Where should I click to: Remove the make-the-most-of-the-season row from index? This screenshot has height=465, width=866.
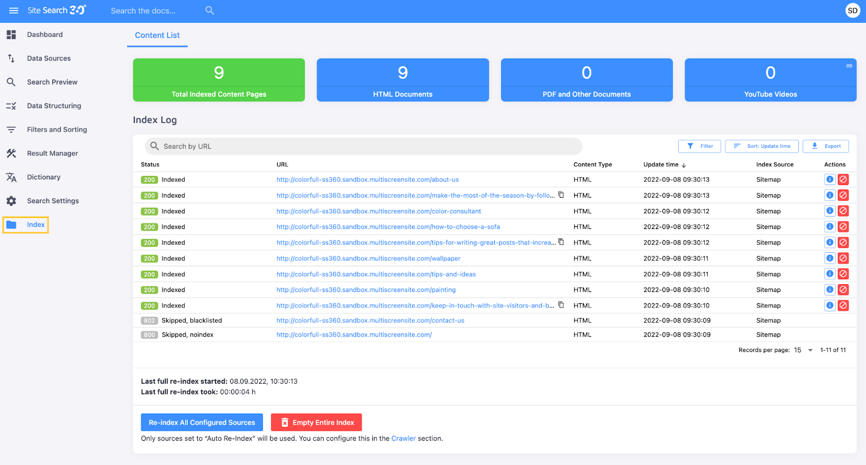pyautogui.click(x=843, y=195)
